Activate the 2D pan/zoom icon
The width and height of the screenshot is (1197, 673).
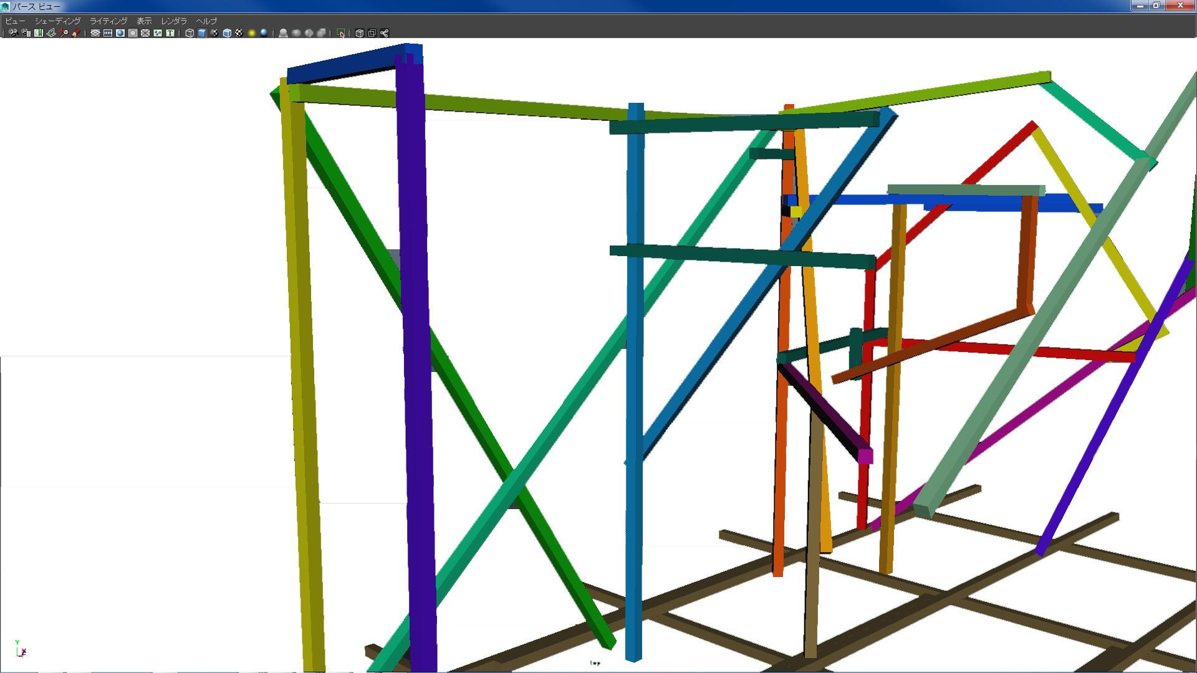[x=64, y=33]
